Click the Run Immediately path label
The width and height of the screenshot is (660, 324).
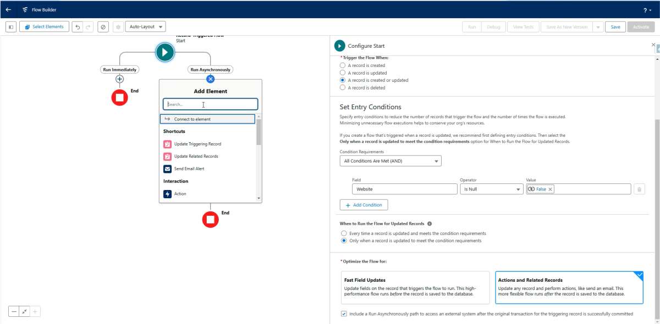[x=119, y=70]
